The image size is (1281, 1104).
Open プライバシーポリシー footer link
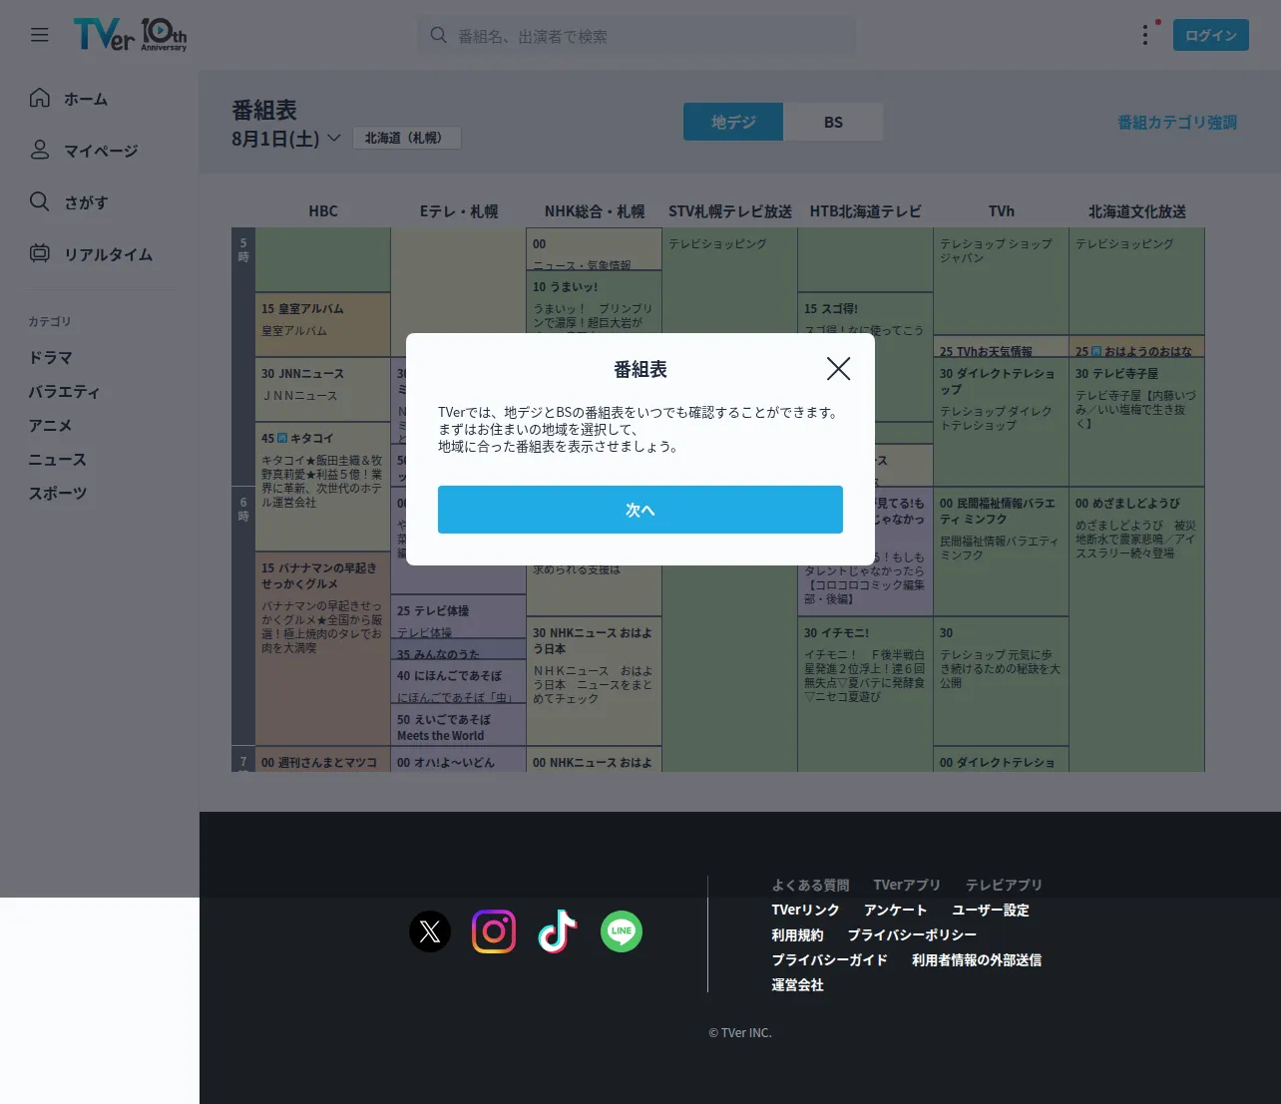point(912,934)
